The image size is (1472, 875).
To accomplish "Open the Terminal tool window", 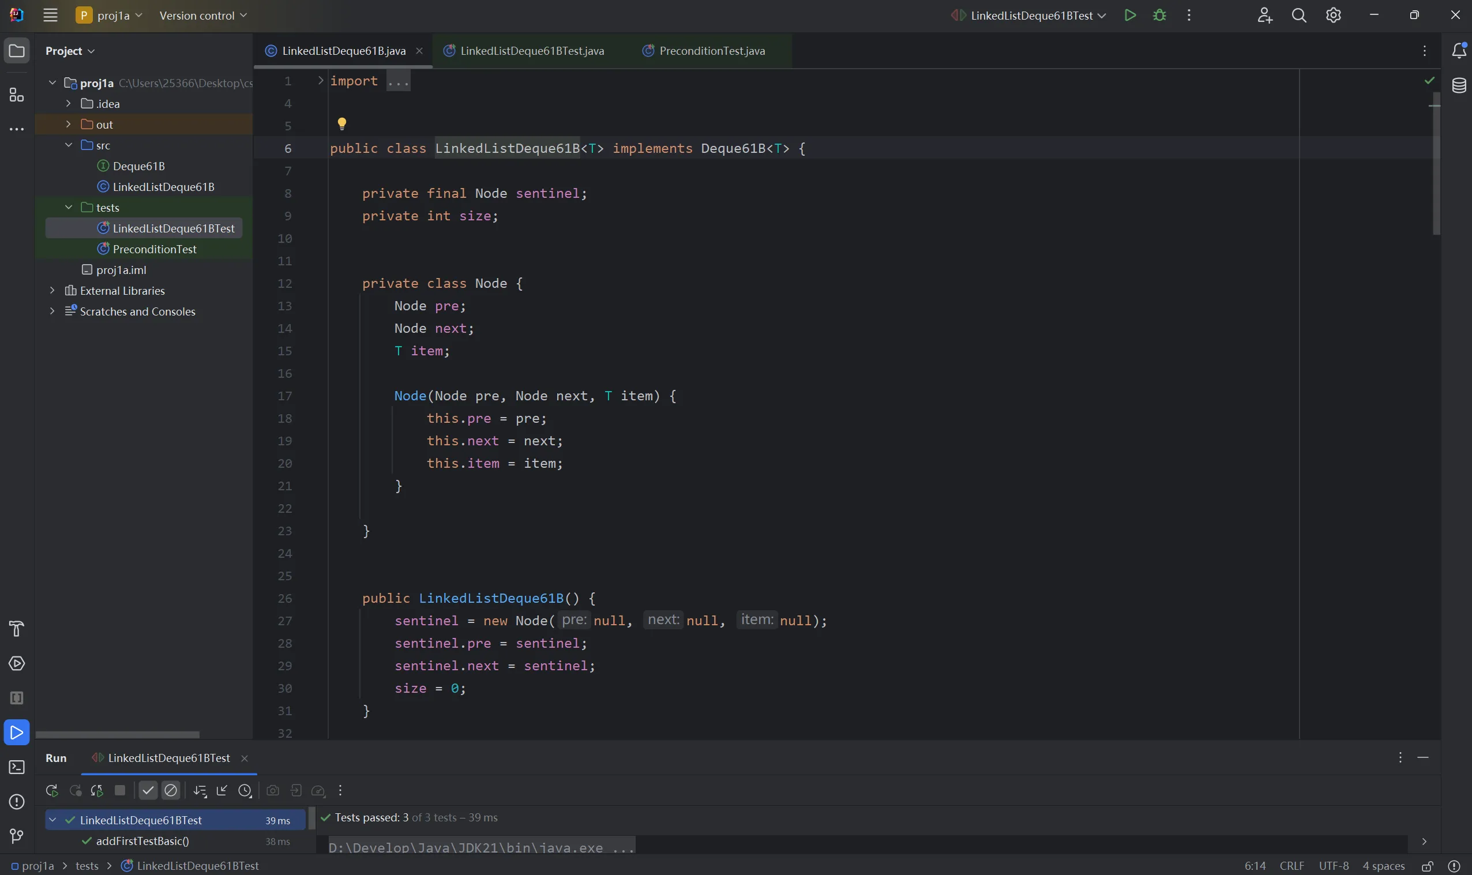I will coord(17,767).
